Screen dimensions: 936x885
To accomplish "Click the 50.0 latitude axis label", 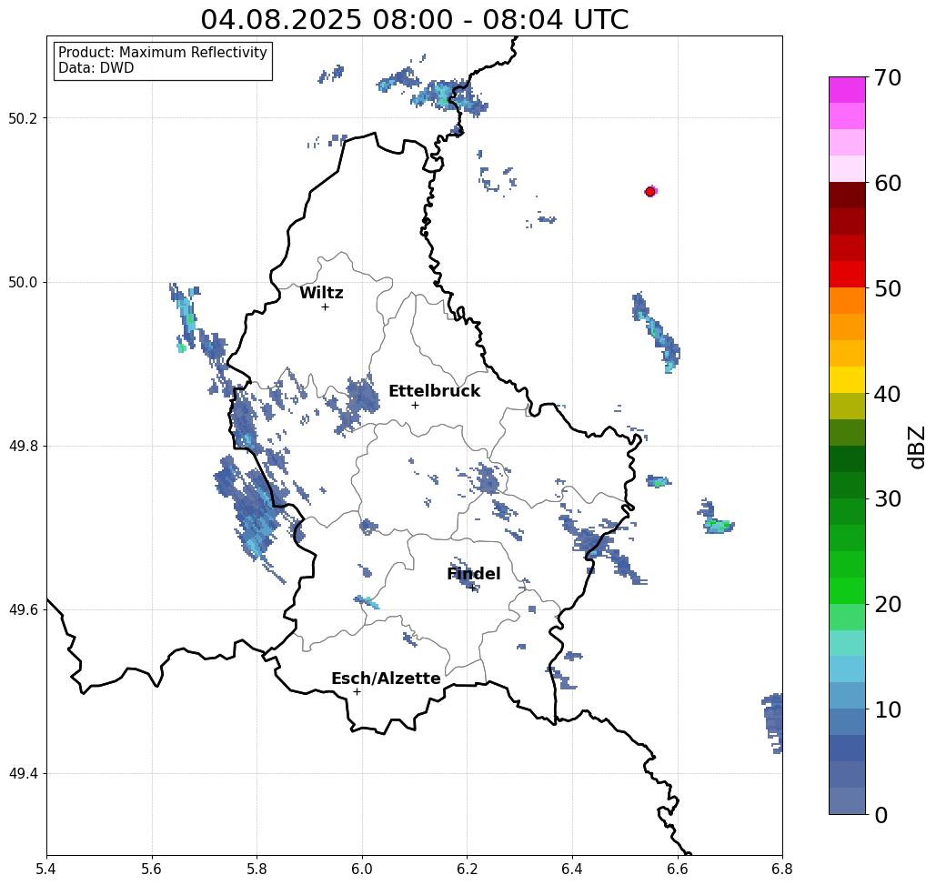I will pyautogui.click(x=23, y=282).
